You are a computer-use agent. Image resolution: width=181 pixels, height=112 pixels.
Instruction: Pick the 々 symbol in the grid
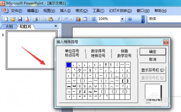click(79, 70)
